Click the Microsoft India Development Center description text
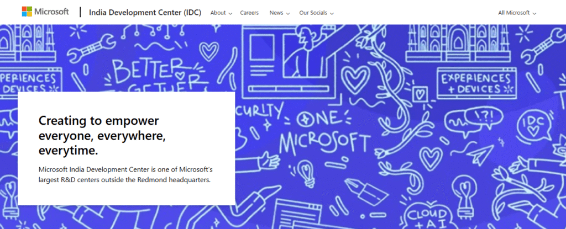This screenshot has height=229, width=566. click(x=124, y=174)
